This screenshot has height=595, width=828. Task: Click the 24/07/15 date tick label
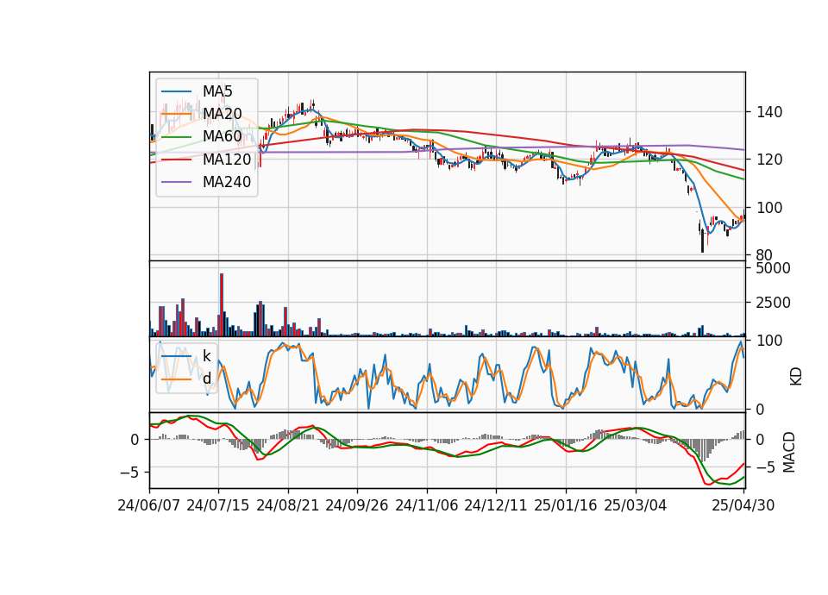217,505
